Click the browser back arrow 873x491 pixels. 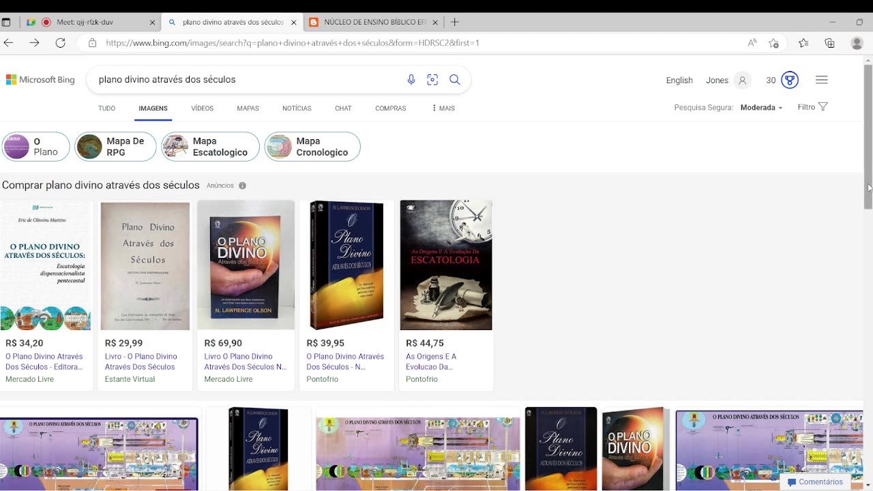tap(8, 42)
